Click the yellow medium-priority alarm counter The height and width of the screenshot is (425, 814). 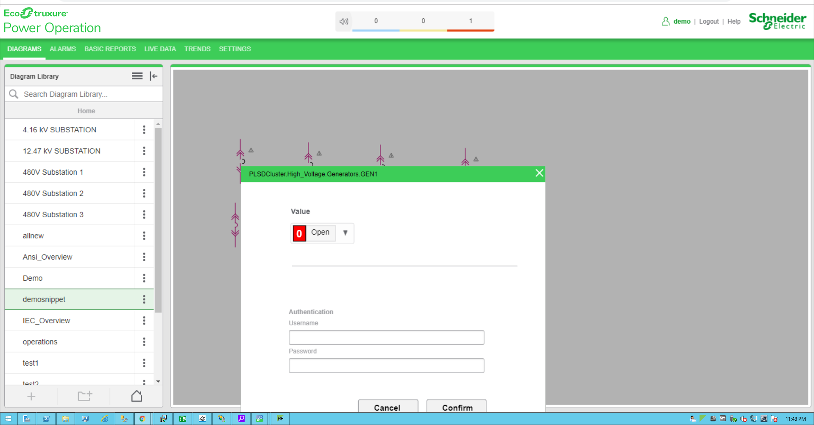[x=423, y=21]
